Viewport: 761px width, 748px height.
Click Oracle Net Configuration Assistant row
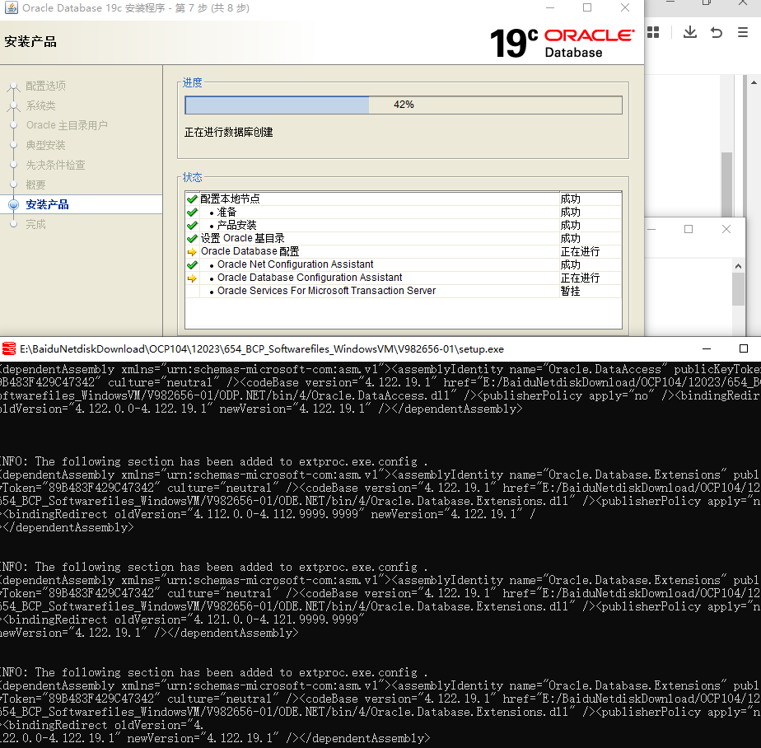404,264
